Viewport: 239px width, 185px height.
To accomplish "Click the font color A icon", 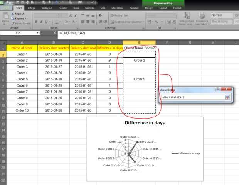I will click(74, 22).
